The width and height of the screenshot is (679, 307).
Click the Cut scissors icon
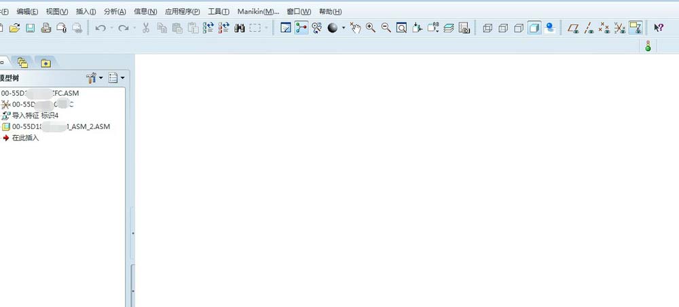pos(146,28)
